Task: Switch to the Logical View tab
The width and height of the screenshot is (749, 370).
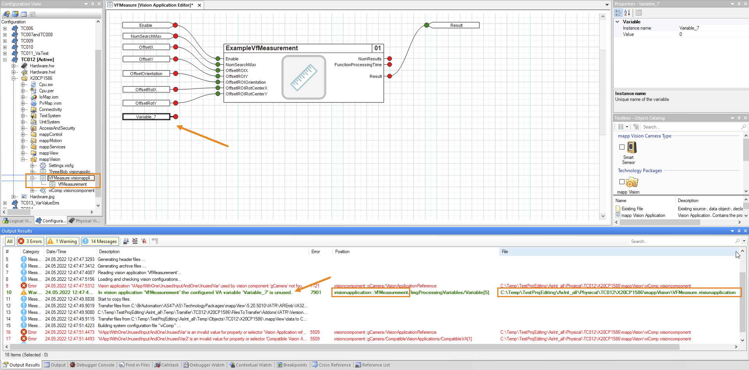Action: (17, 221)
